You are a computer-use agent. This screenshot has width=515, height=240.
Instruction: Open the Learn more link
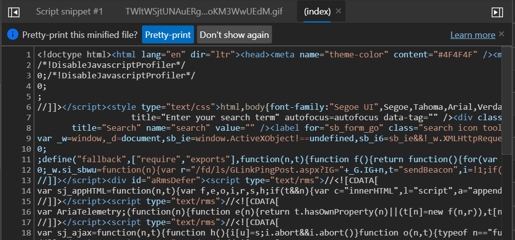pos(472,35)
